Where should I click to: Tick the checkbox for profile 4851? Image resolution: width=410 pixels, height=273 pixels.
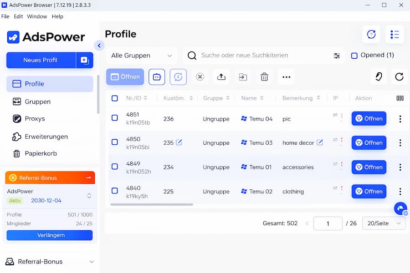115,118
